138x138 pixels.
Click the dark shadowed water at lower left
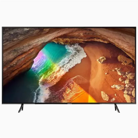click(18, 92)
